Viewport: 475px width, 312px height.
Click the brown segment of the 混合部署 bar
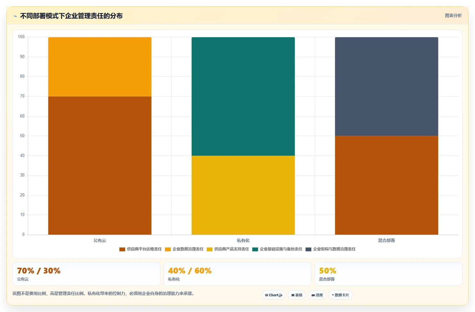pyautogui.click(x=386, y=185)
